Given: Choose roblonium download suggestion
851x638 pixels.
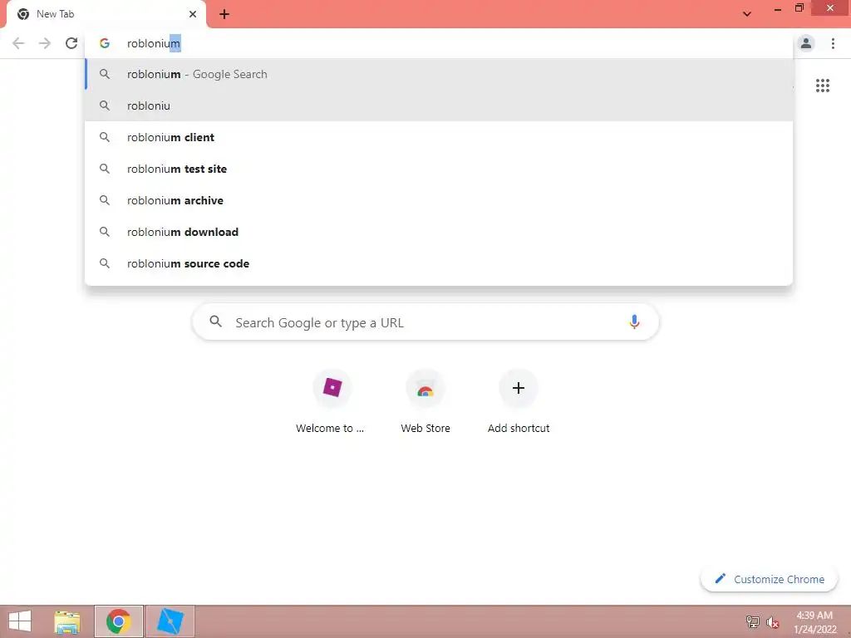Looking at the screenshot, I should click(439, 232).
